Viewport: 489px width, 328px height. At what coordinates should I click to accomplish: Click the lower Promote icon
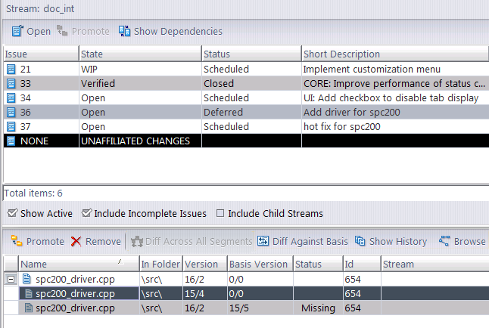17,241
